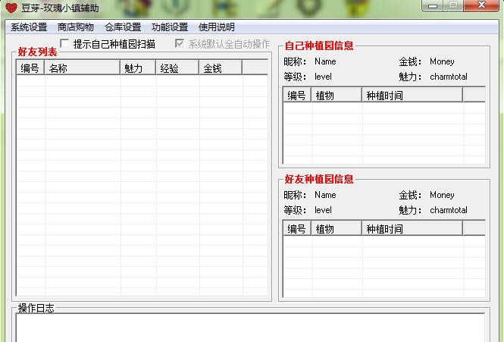Viewport: 504px width, 342px height.
Task: Click the red heart app icon
Action: coord(11,8)
